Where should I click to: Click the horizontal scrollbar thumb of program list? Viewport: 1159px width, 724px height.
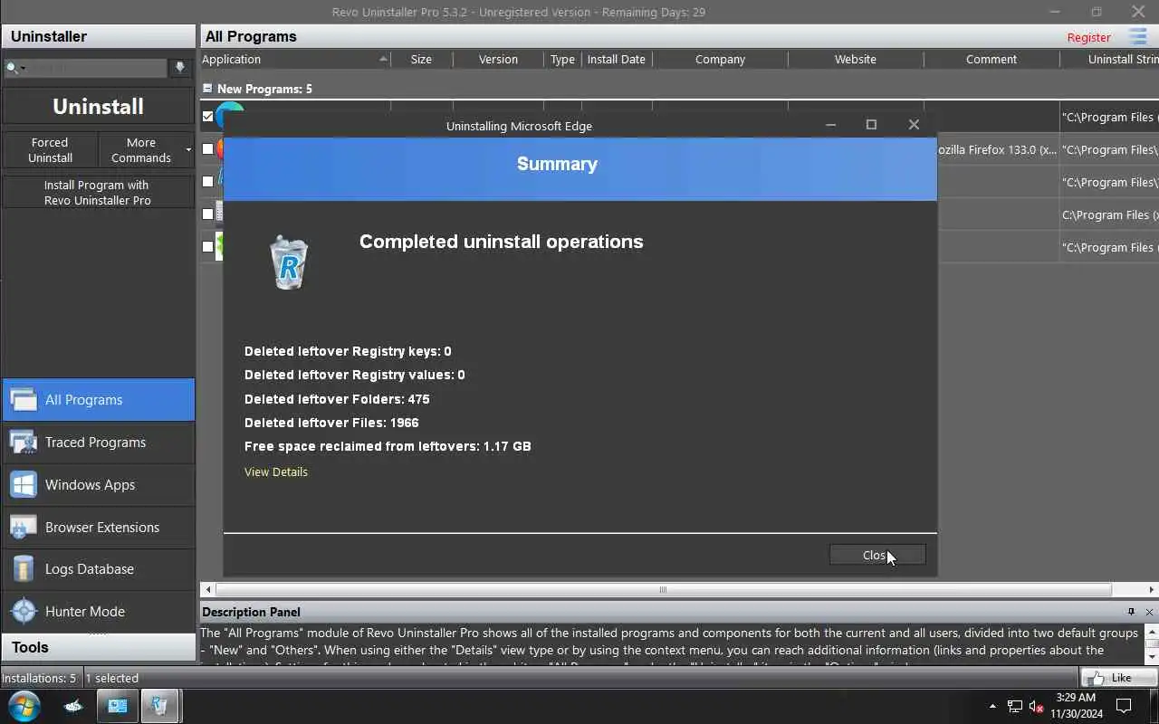point(664,590)
